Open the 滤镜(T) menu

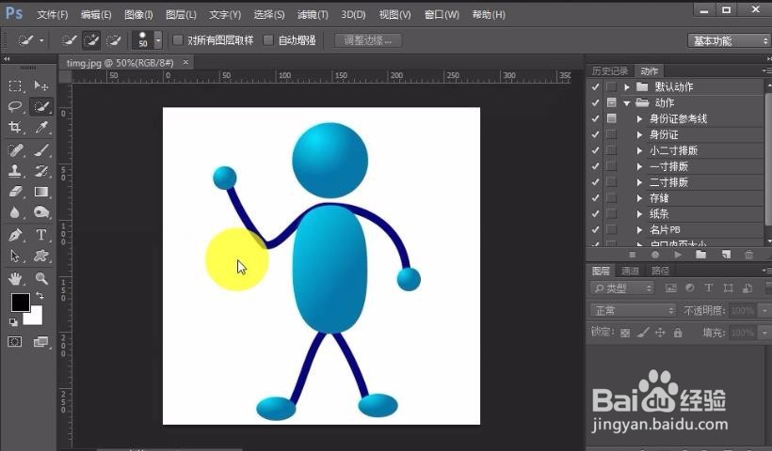313,15
